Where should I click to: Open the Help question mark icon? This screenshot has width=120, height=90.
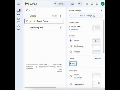pos(87,4)
